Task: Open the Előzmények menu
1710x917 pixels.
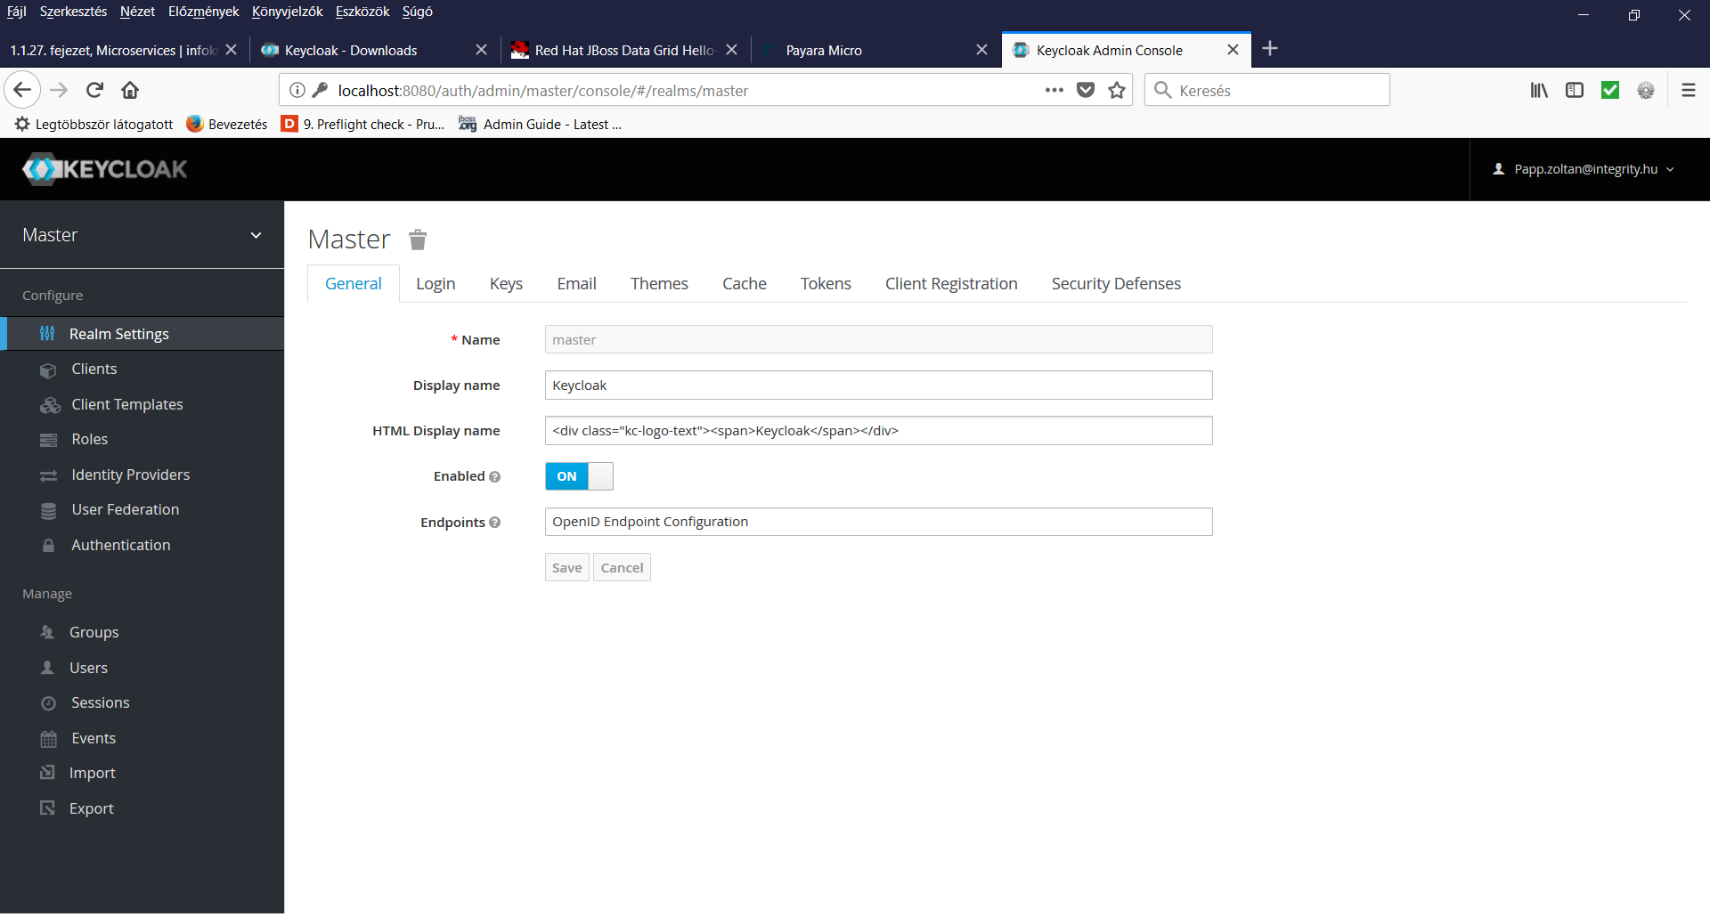Action: [x=203, y=12]
